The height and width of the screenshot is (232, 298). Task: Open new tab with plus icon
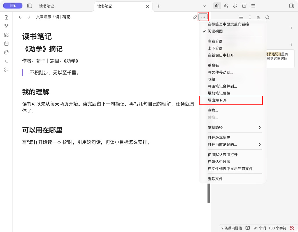point(158,6)
